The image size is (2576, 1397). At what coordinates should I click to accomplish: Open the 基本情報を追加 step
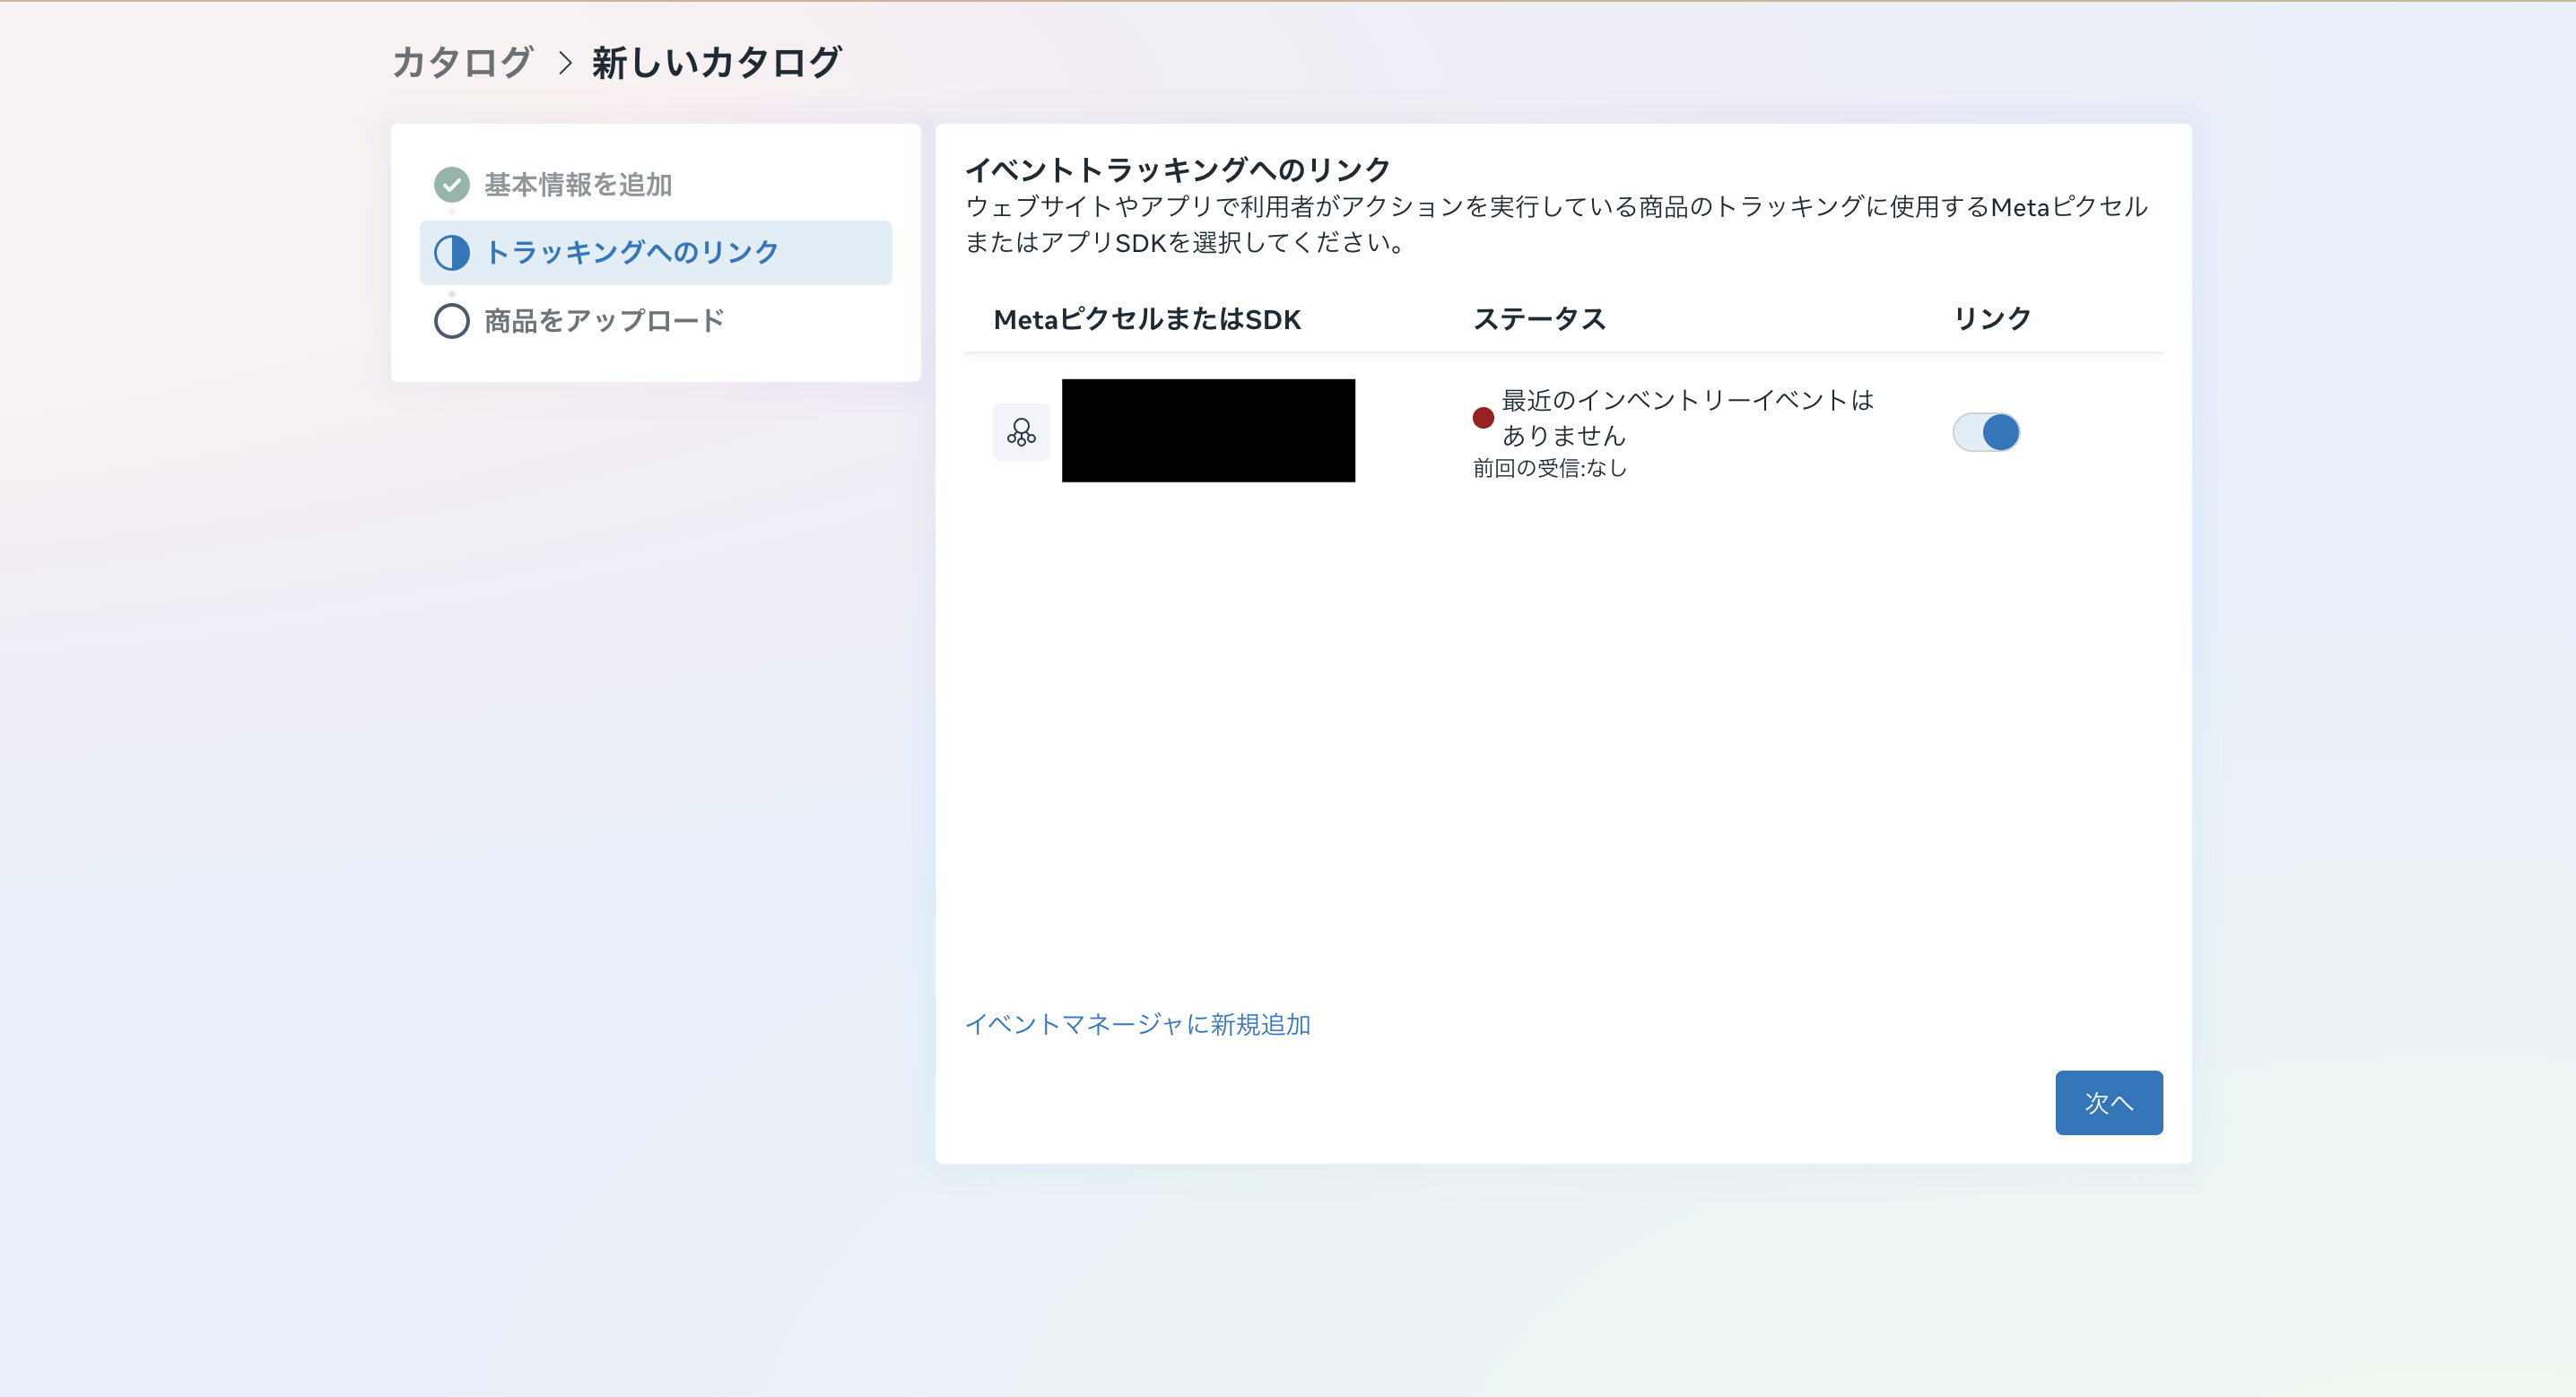[x=578, y=185]
